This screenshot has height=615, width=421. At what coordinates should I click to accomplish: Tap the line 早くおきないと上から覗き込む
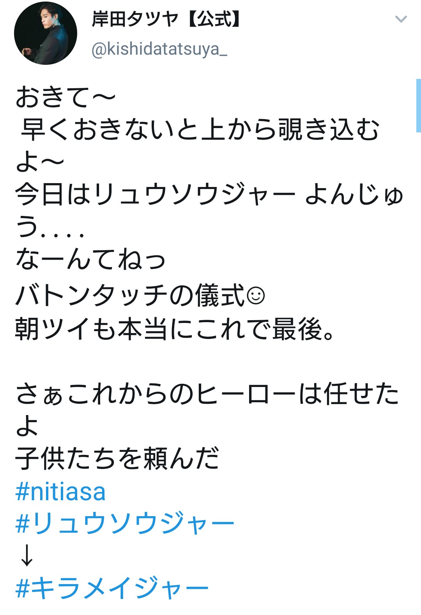pos(200,130)
